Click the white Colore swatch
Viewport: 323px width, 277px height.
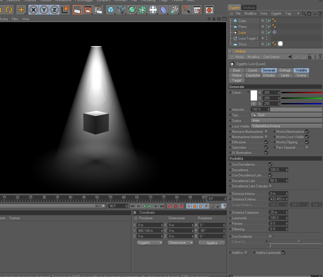click(x=254, y=95)
